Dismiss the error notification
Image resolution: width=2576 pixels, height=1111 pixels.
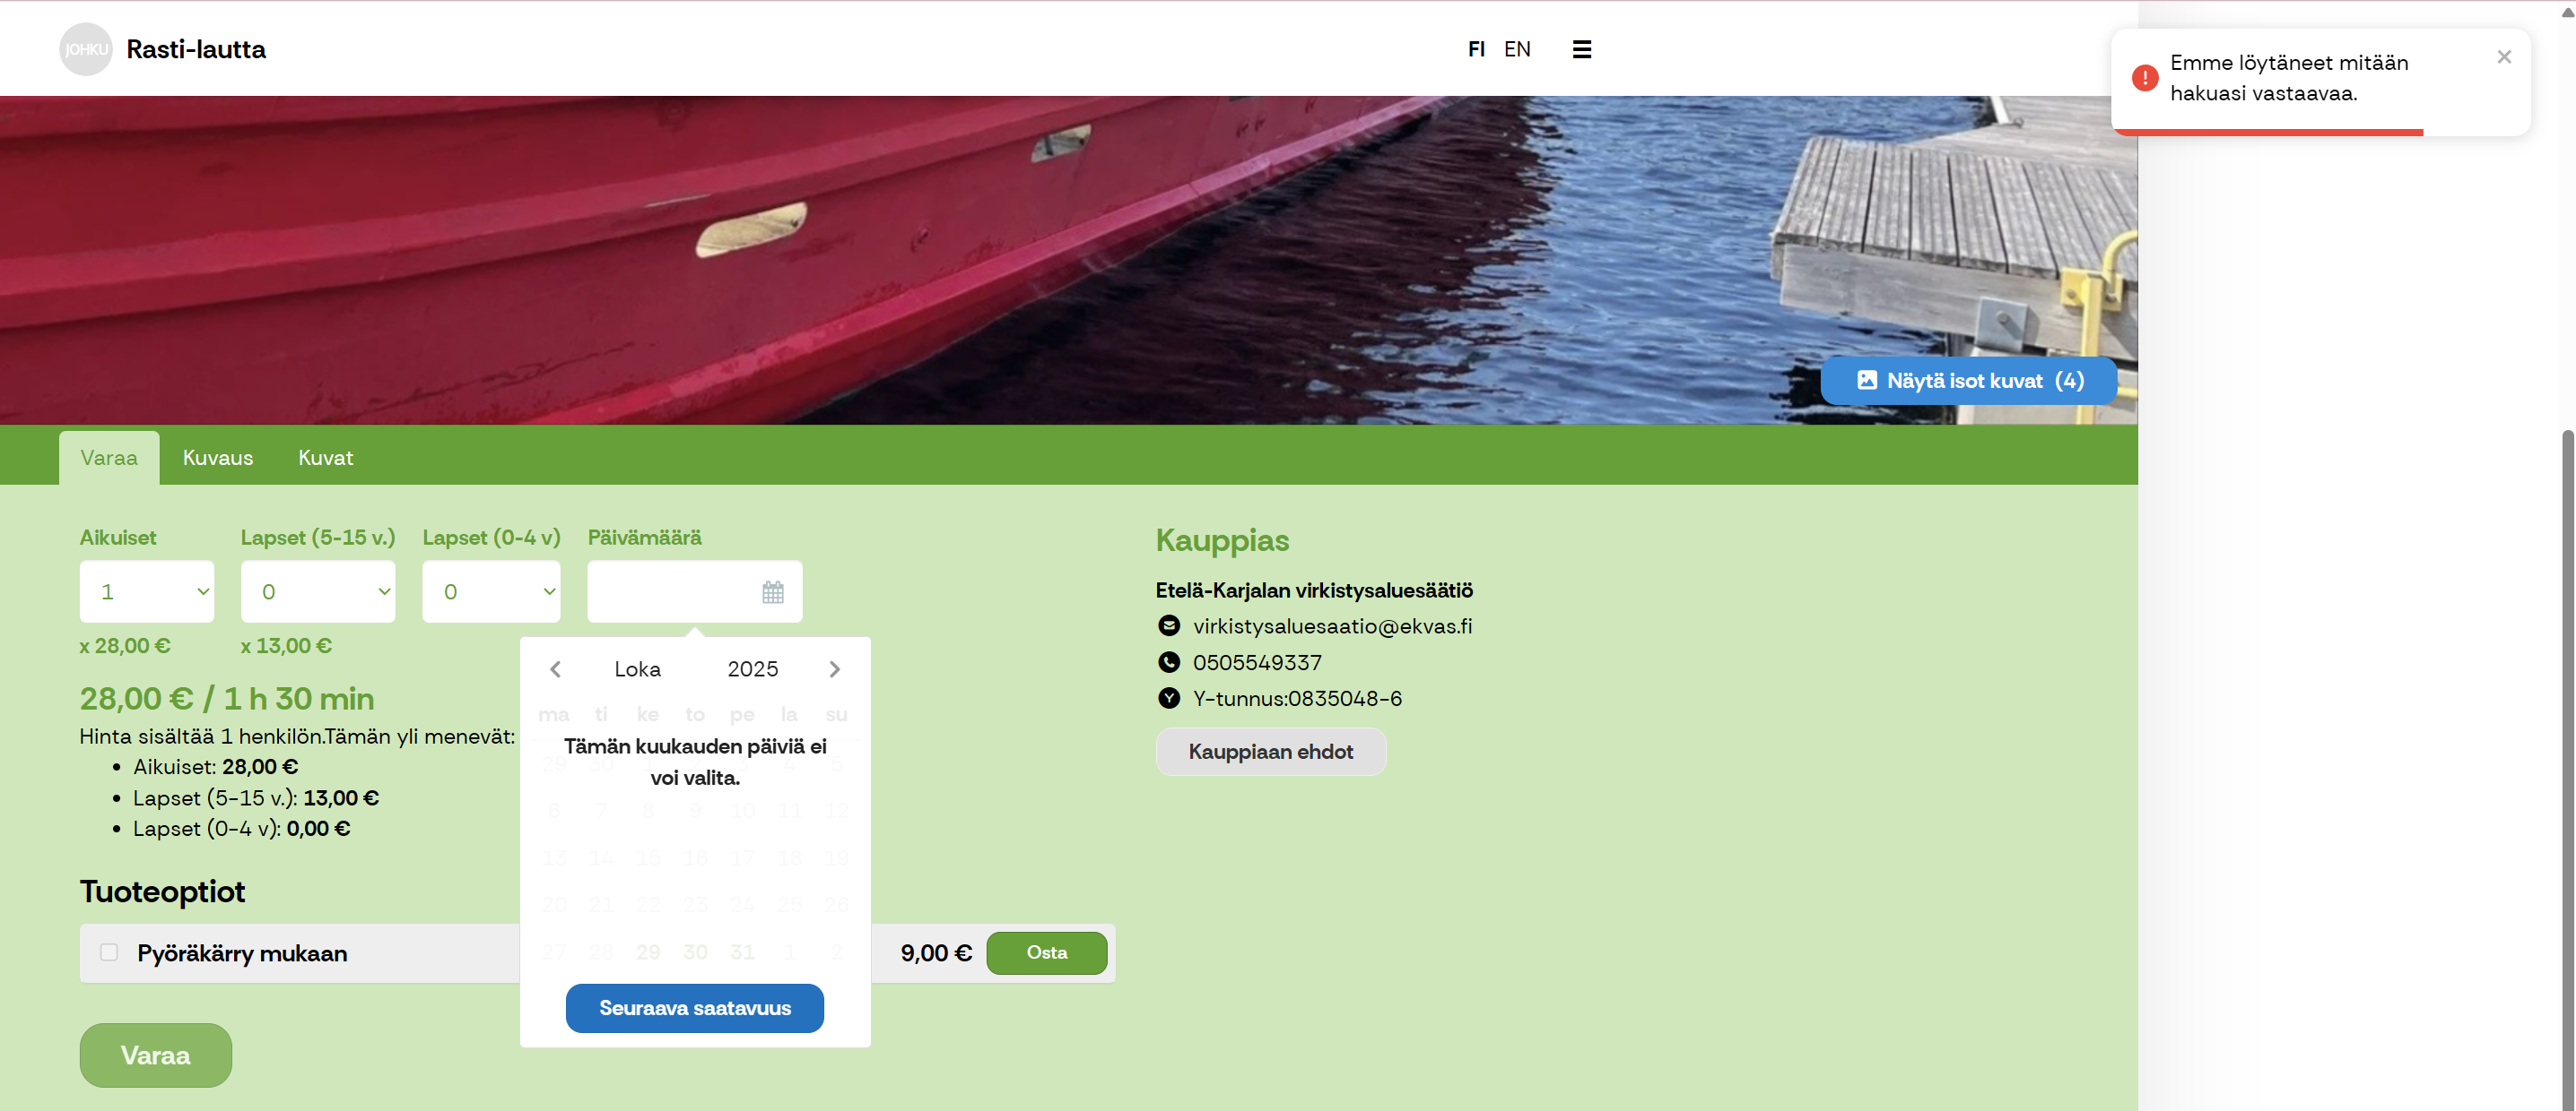point(2503,57)
